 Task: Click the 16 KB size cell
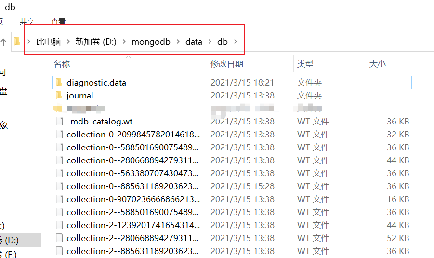(398, 199)
